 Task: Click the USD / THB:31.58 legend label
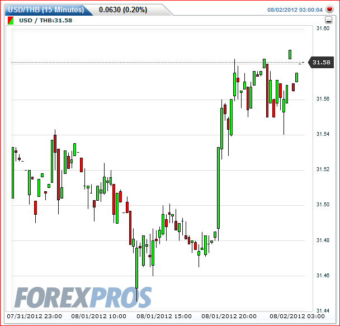45,20
